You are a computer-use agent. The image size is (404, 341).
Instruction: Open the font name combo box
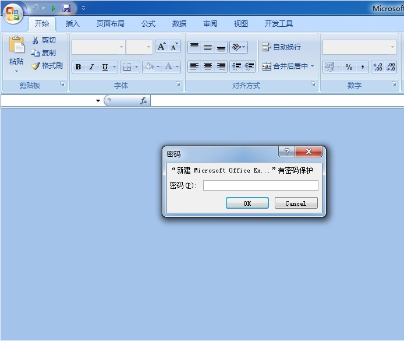coord(98,47)
